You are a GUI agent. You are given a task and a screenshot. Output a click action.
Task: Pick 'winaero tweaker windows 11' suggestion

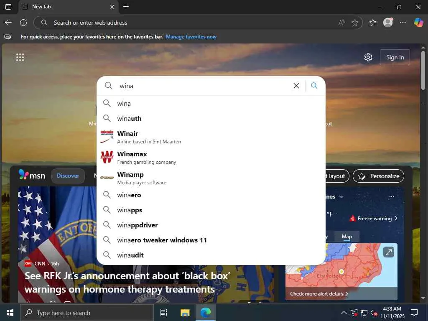(211, 240)
